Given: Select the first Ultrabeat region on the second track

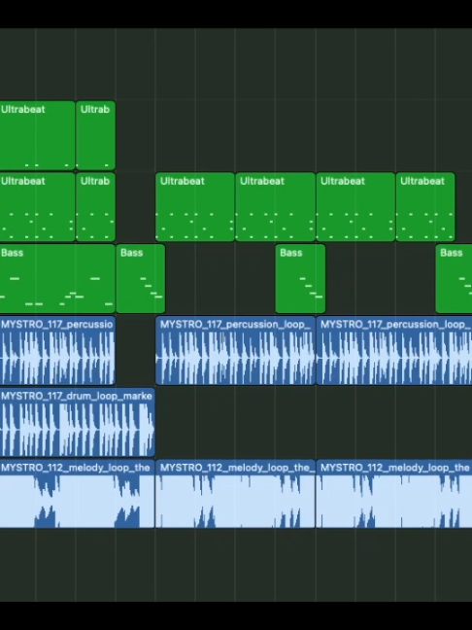Looking at the screenshot, I should pos(37,207).
